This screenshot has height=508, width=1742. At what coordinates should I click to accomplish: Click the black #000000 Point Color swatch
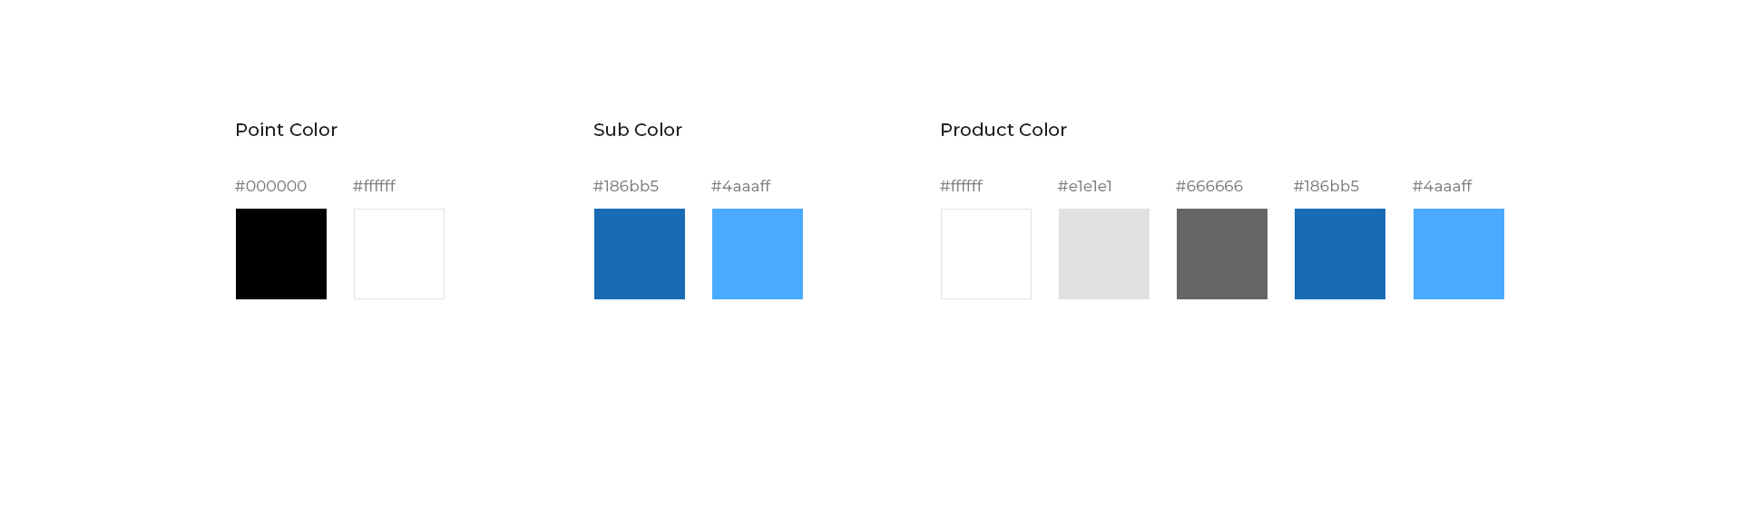[x=281, y=254]
